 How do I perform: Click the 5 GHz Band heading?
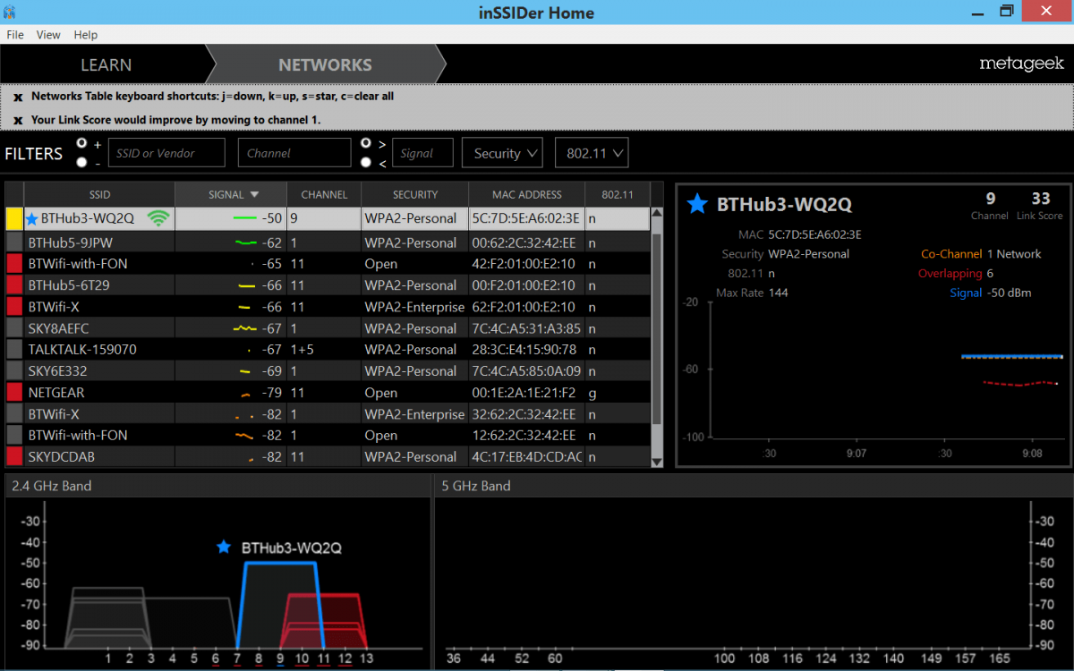(x=476, y=486)
